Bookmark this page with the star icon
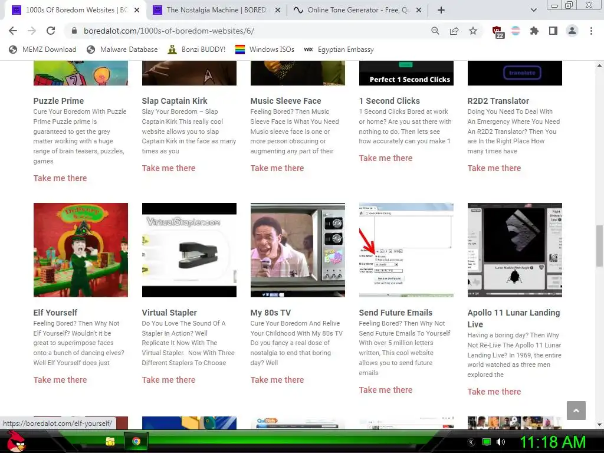Viewport: 604px width, 453px height. tap(473, 31)
